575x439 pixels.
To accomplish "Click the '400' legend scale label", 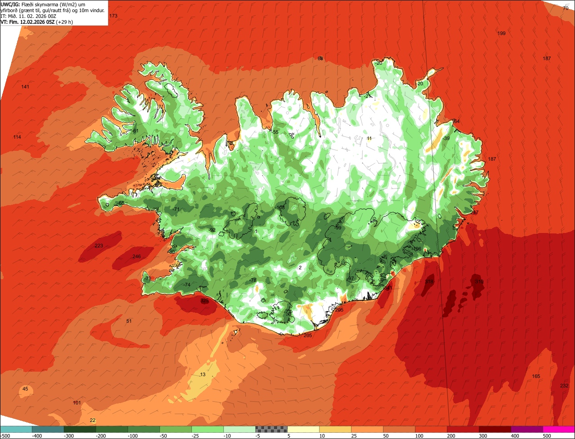I will [515, 436].
